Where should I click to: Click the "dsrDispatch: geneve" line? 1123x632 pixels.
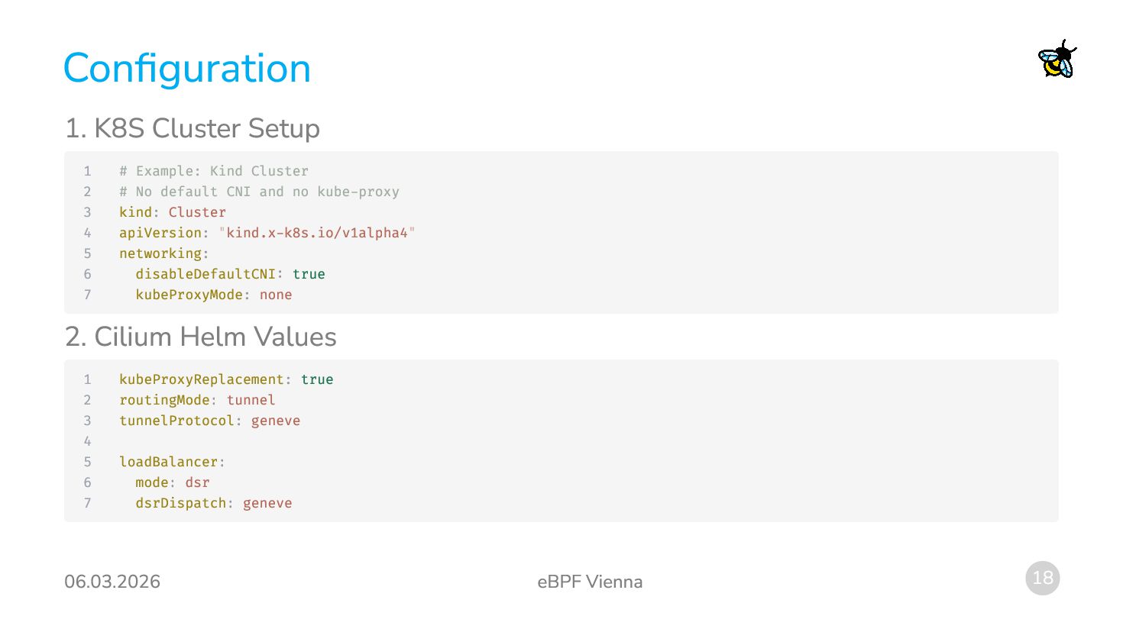[x=214, y=503]
